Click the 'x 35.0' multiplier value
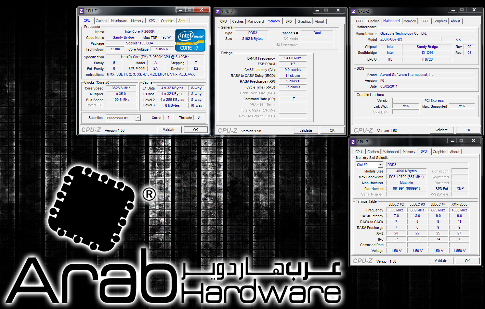 pos(121,94)
